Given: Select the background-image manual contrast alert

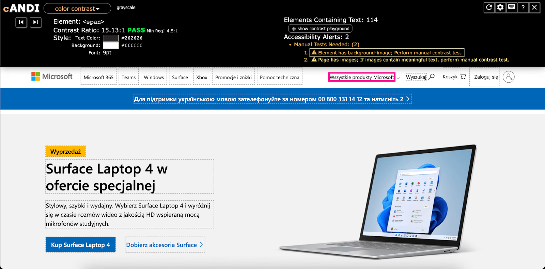Looking at the screenshot, I should click(x=387, y=53).
